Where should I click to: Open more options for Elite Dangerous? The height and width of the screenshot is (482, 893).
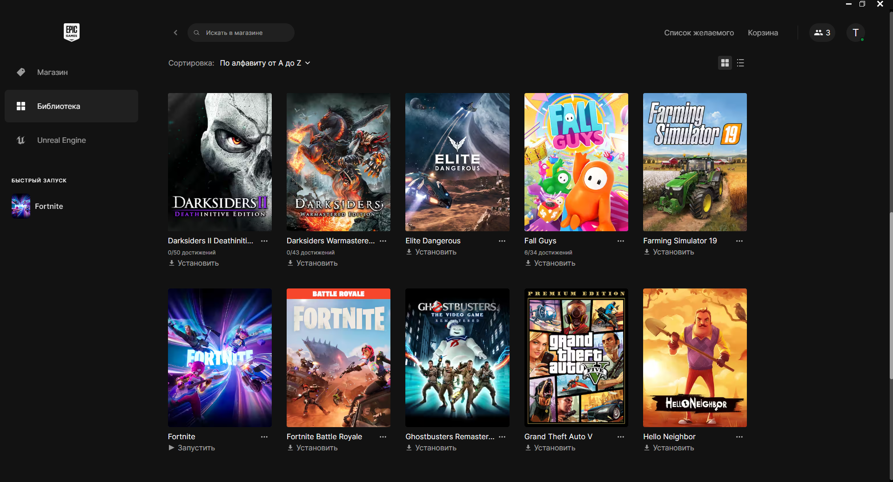coord(502,241)
